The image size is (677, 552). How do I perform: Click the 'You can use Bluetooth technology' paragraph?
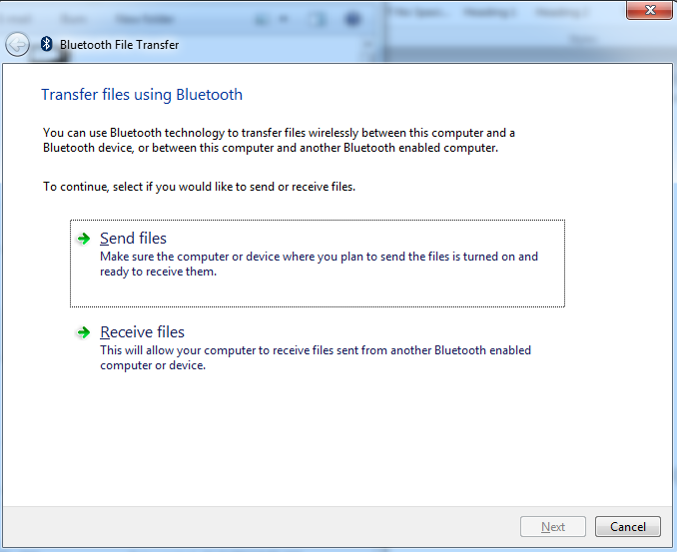[279, 140]
